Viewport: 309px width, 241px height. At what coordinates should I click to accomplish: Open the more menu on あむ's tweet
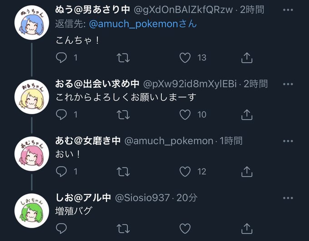click(288, 141)
